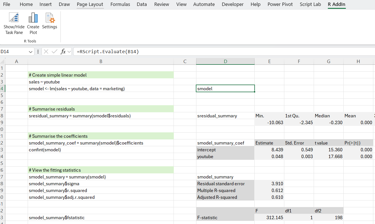Select cell '# Create simple linear model'

coord(101,75)
